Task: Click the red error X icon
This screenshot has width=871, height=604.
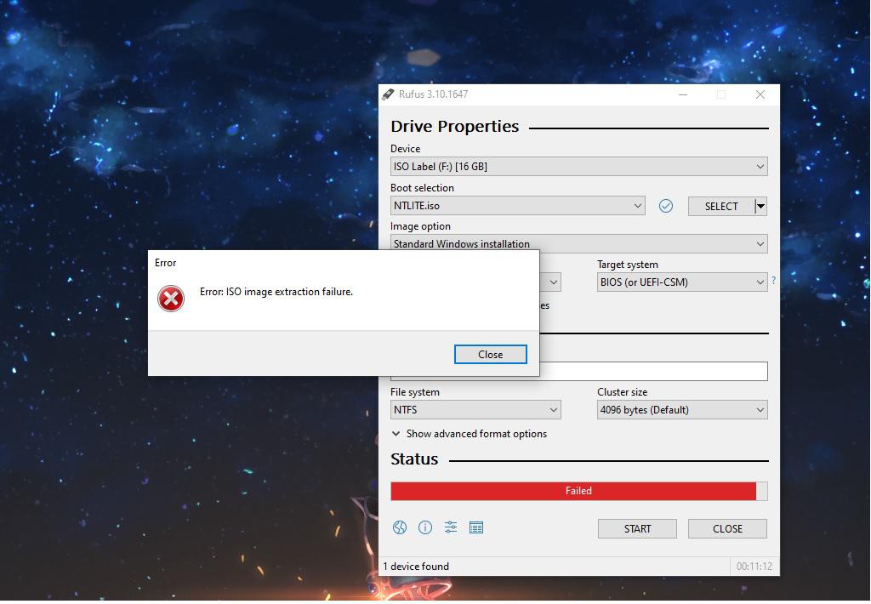Action: coord(171,298)
